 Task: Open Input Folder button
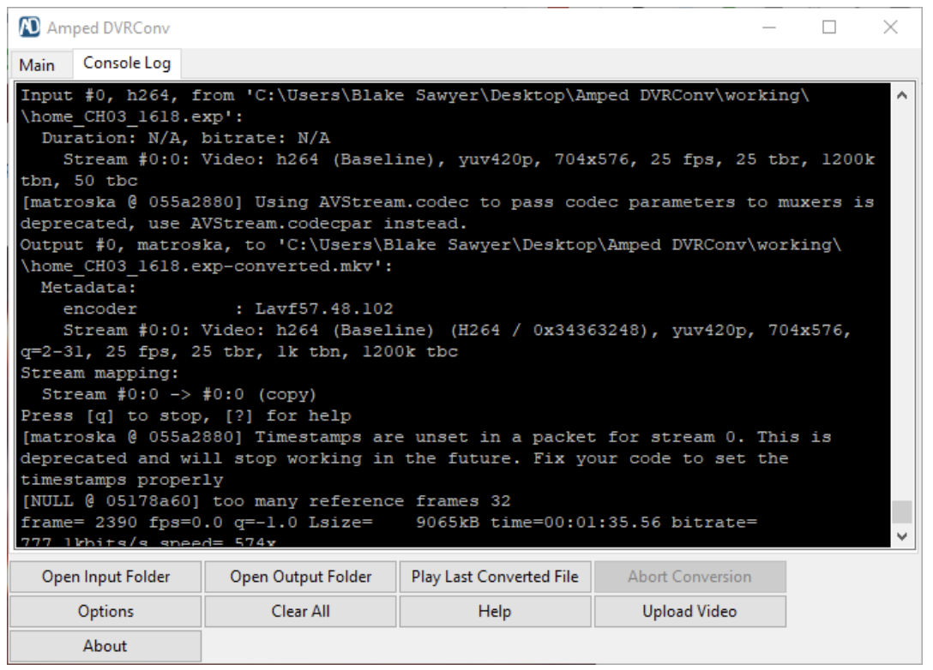[105, 577]
